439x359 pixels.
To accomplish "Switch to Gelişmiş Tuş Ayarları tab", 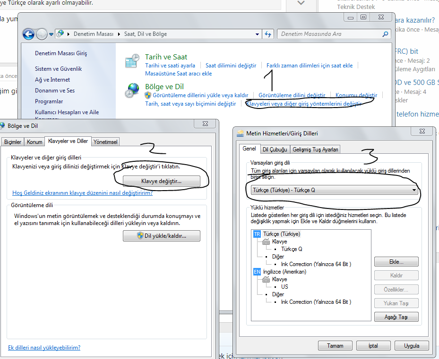I will coord(315,150).
